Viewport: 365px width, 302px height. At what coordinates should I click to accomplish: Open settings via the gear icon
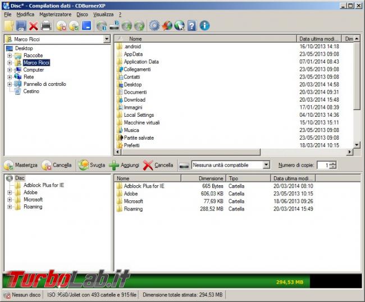click(x=154, y=26)
